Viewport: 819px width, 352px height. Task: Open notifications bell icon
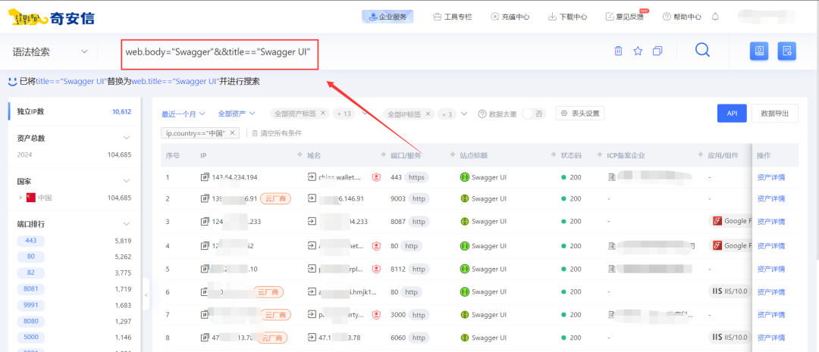(716, 17)
